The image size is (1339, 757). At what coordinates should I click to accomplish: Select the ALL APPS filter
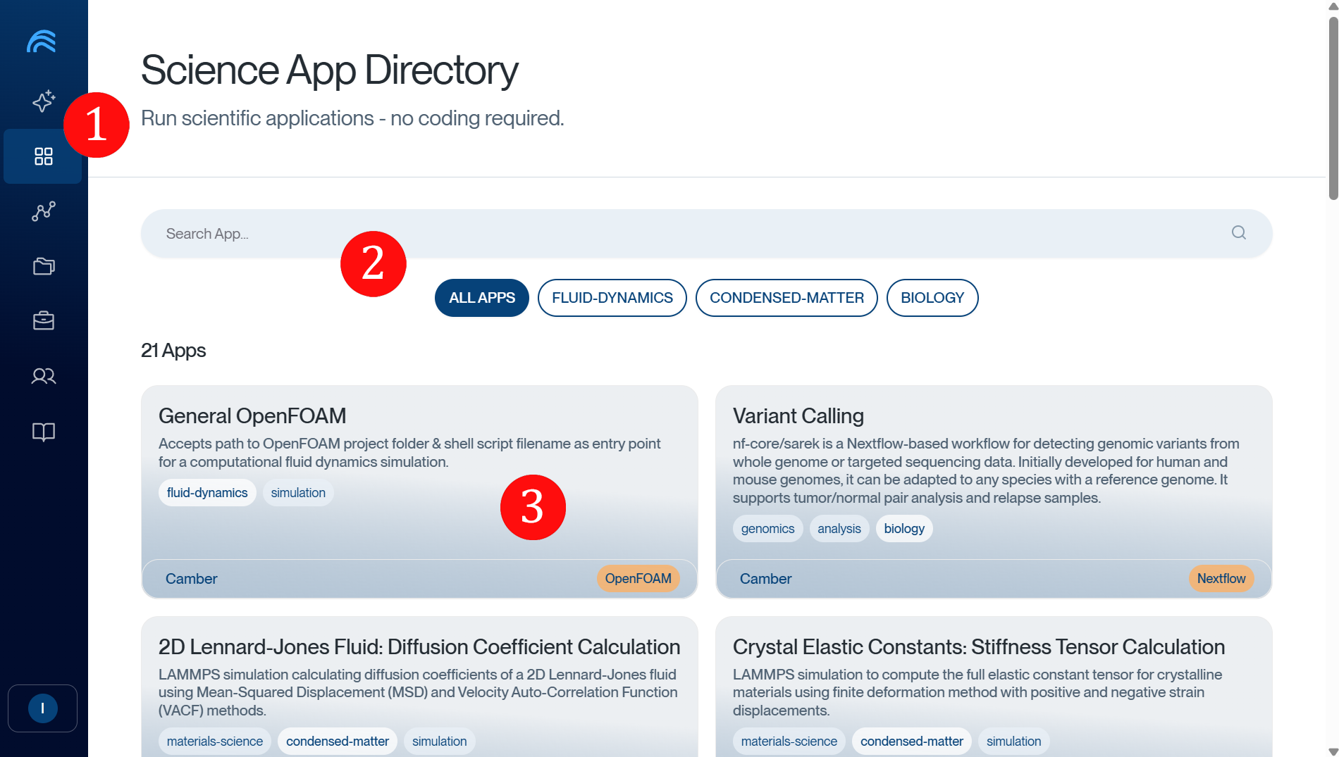tap(481, 298)
